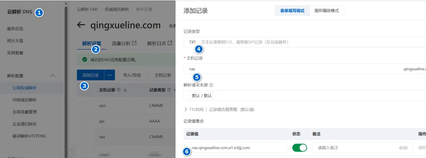
Task: Select the checkbox for the nas record row
Action: (x=85, y=137)
